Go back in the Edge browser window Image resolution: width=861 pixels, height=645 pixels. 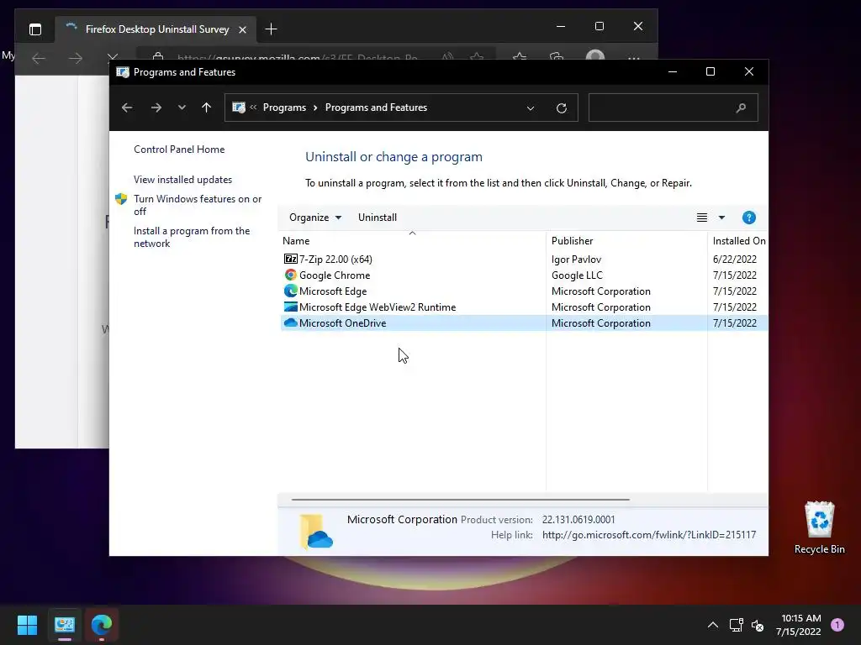click(39, 58)
